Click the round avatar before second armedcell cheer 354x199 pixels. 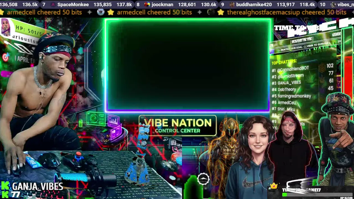point(101,12)
